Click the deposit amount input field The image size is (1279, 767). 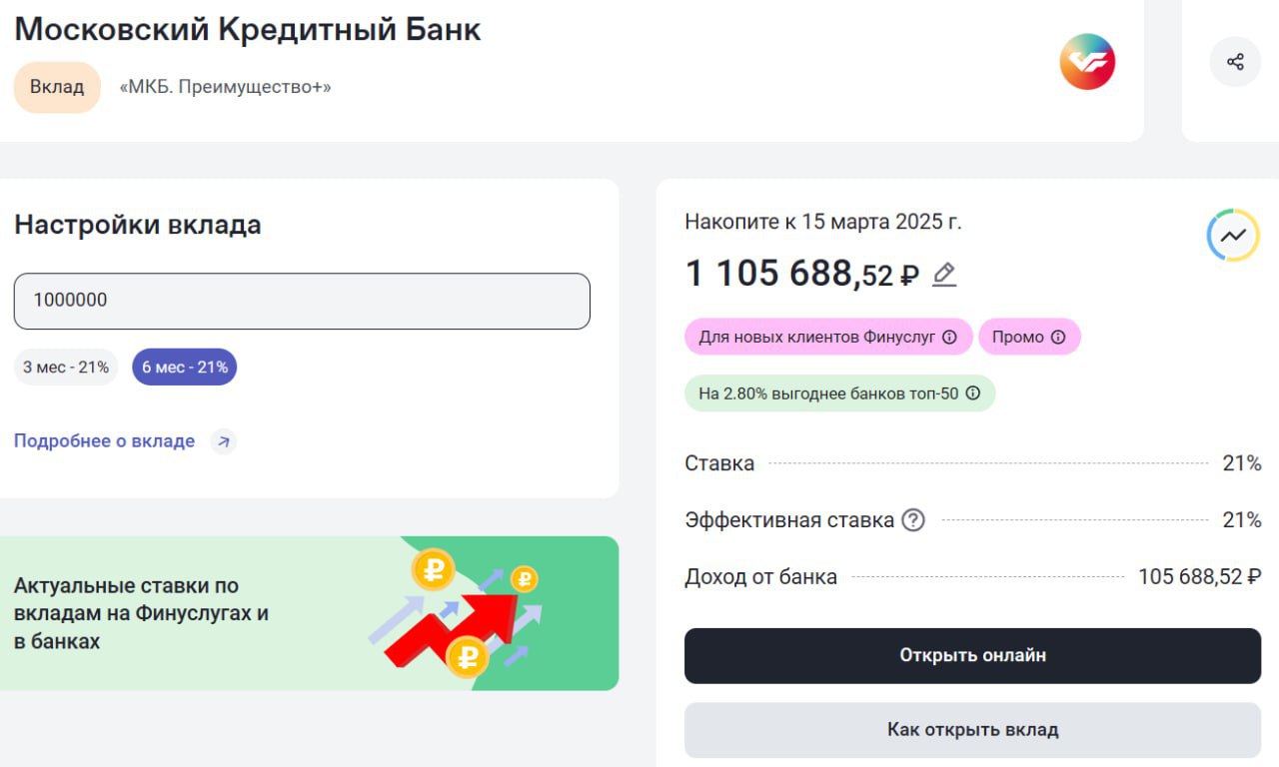pos(302,301)
